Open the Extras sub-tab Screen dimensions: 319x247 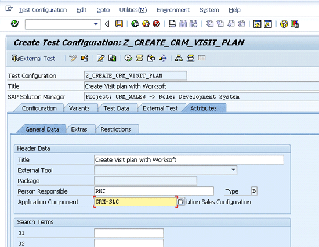click(79, 129)
